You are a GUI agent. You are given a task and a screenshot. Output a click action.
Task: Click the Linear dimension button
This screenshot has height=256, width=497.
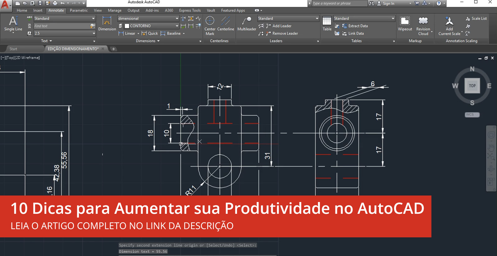127,34
